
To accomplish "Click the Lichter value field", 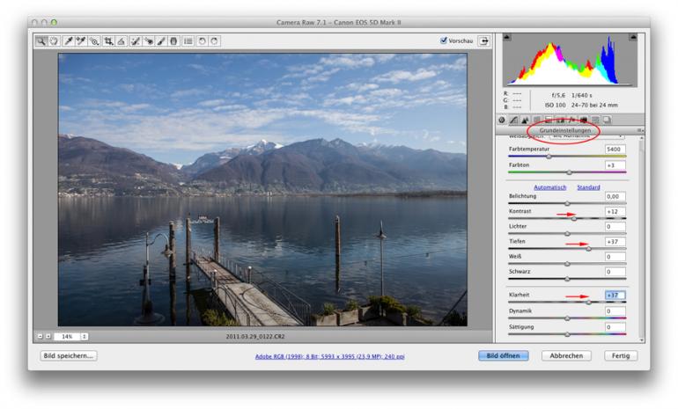I will pos(615,226).
